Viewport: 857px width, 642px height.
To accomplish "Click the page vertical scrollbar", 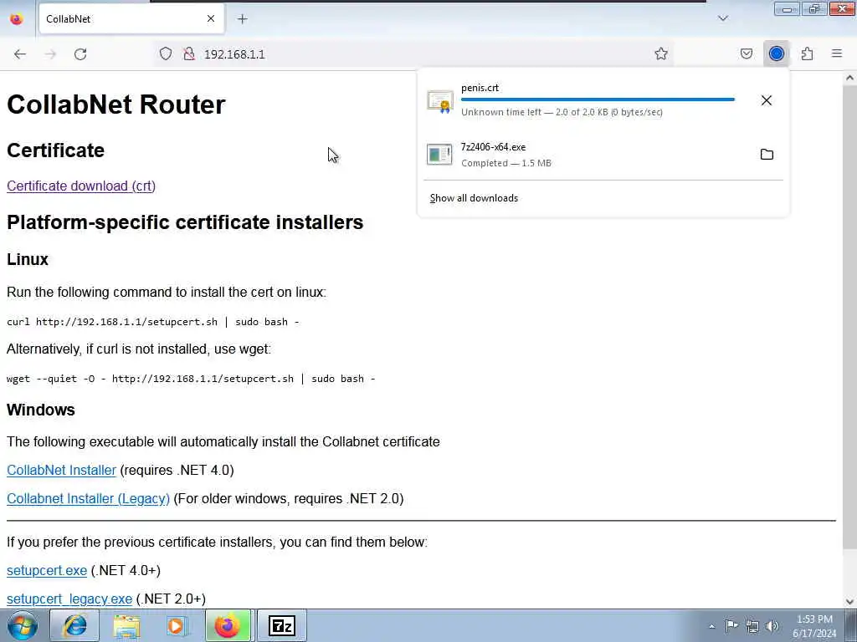I will coord(849,317).
